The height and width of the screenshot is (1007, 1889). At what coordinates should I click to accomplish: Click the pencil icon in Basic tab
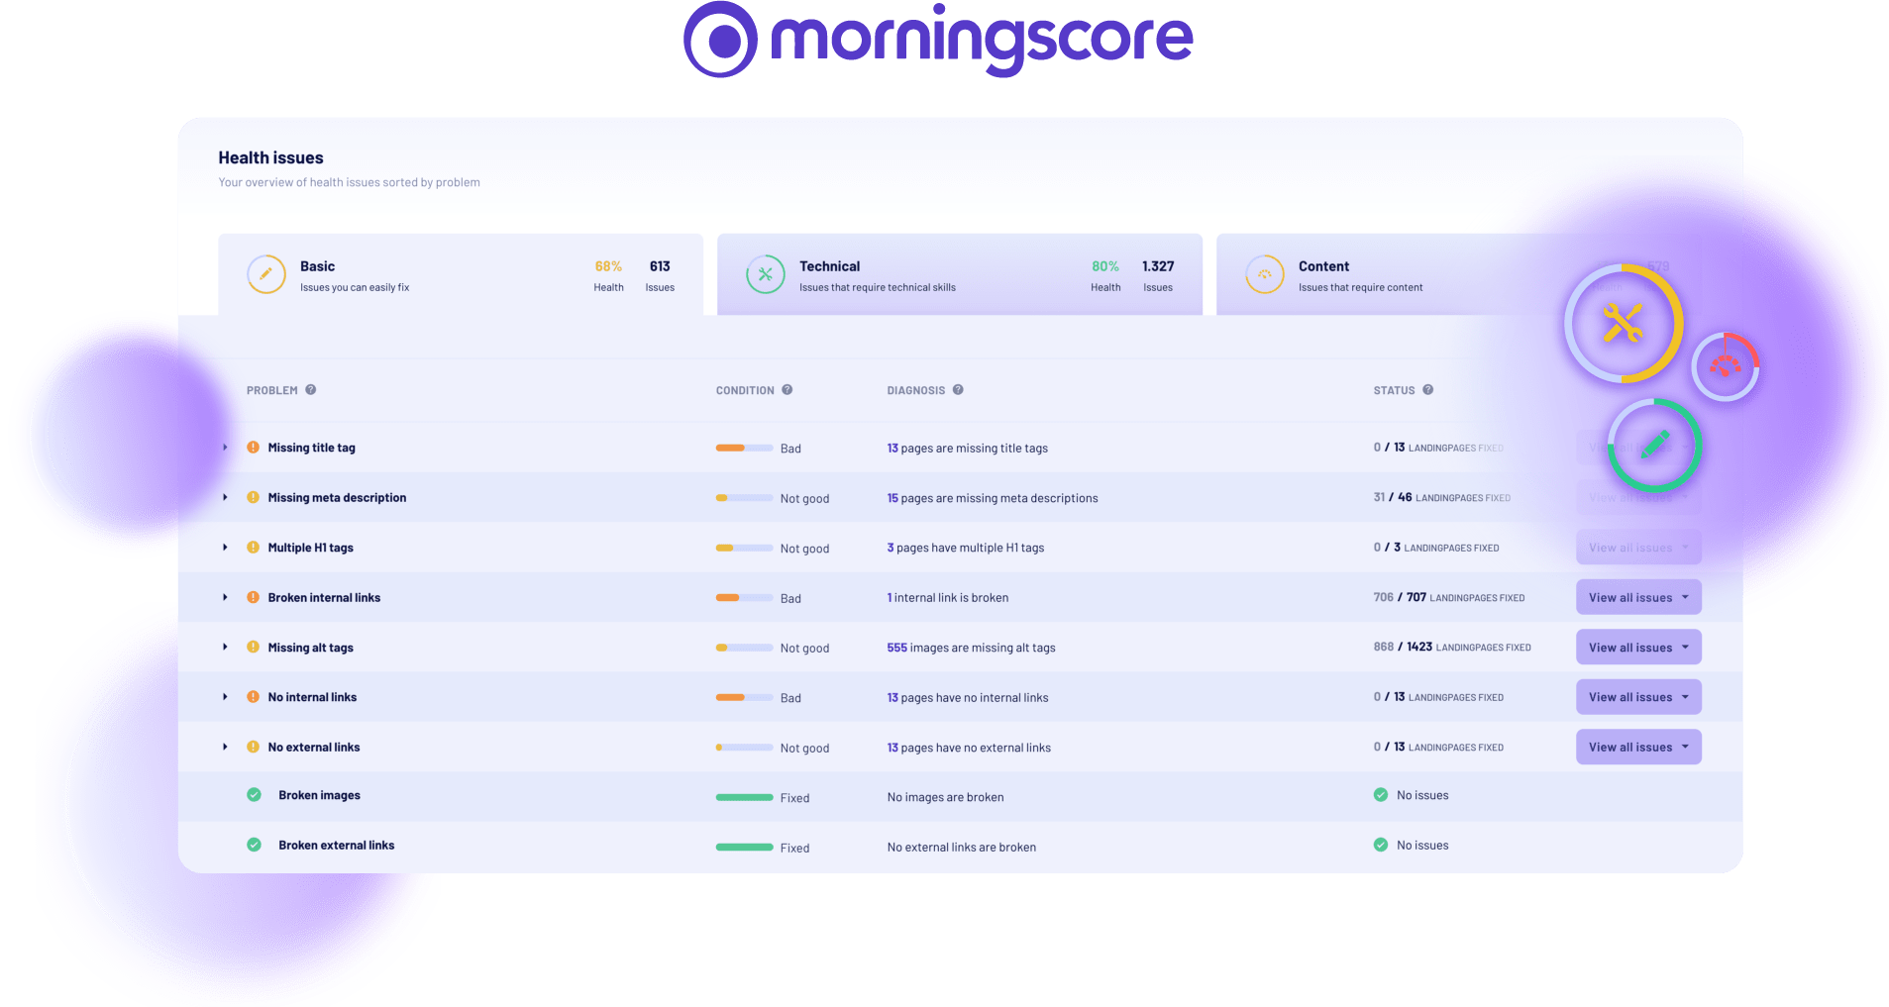click(x=265, y=274)
